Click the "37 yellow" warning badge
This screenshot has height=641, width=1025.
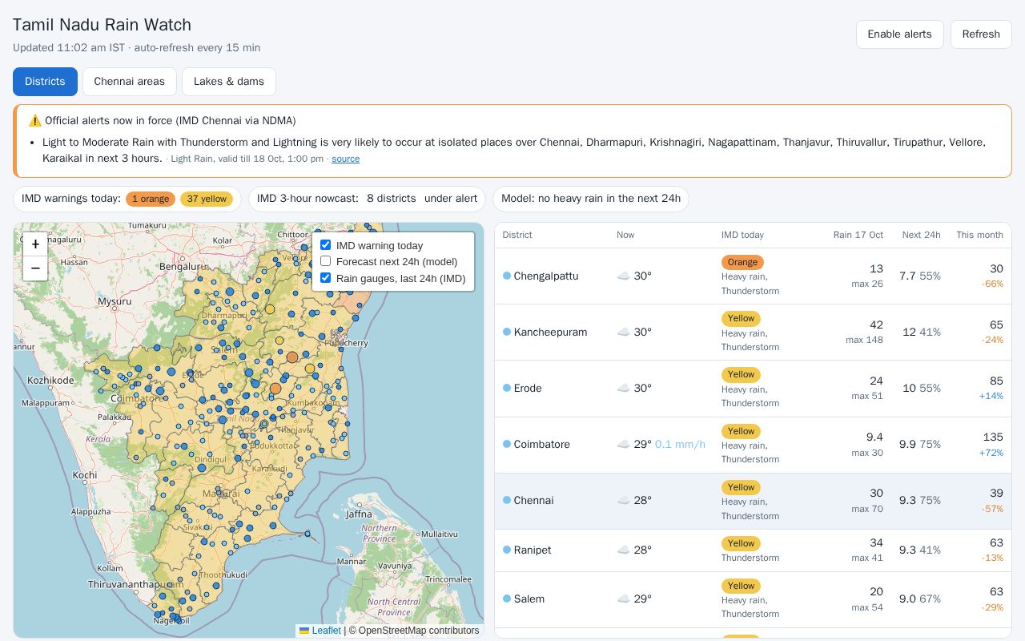point(207,199)
